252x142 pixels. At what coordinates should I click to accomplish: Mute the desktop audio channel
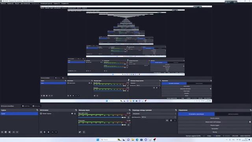point(125,118)
